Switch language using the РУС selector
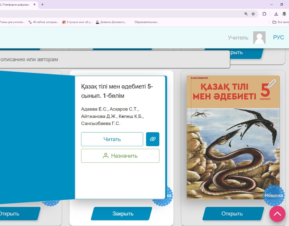 click(278, 37)
